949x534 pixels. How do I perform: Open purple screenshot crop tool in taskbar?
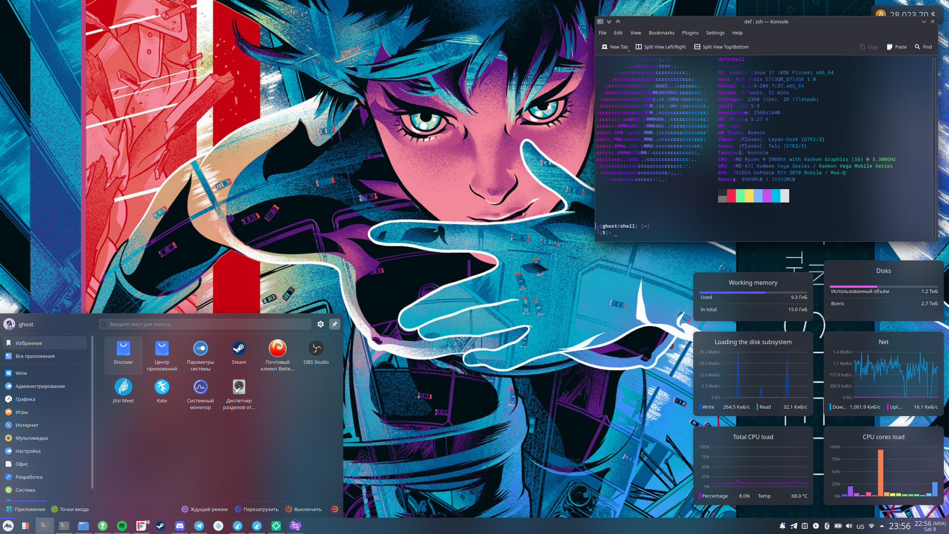[295, 526]
